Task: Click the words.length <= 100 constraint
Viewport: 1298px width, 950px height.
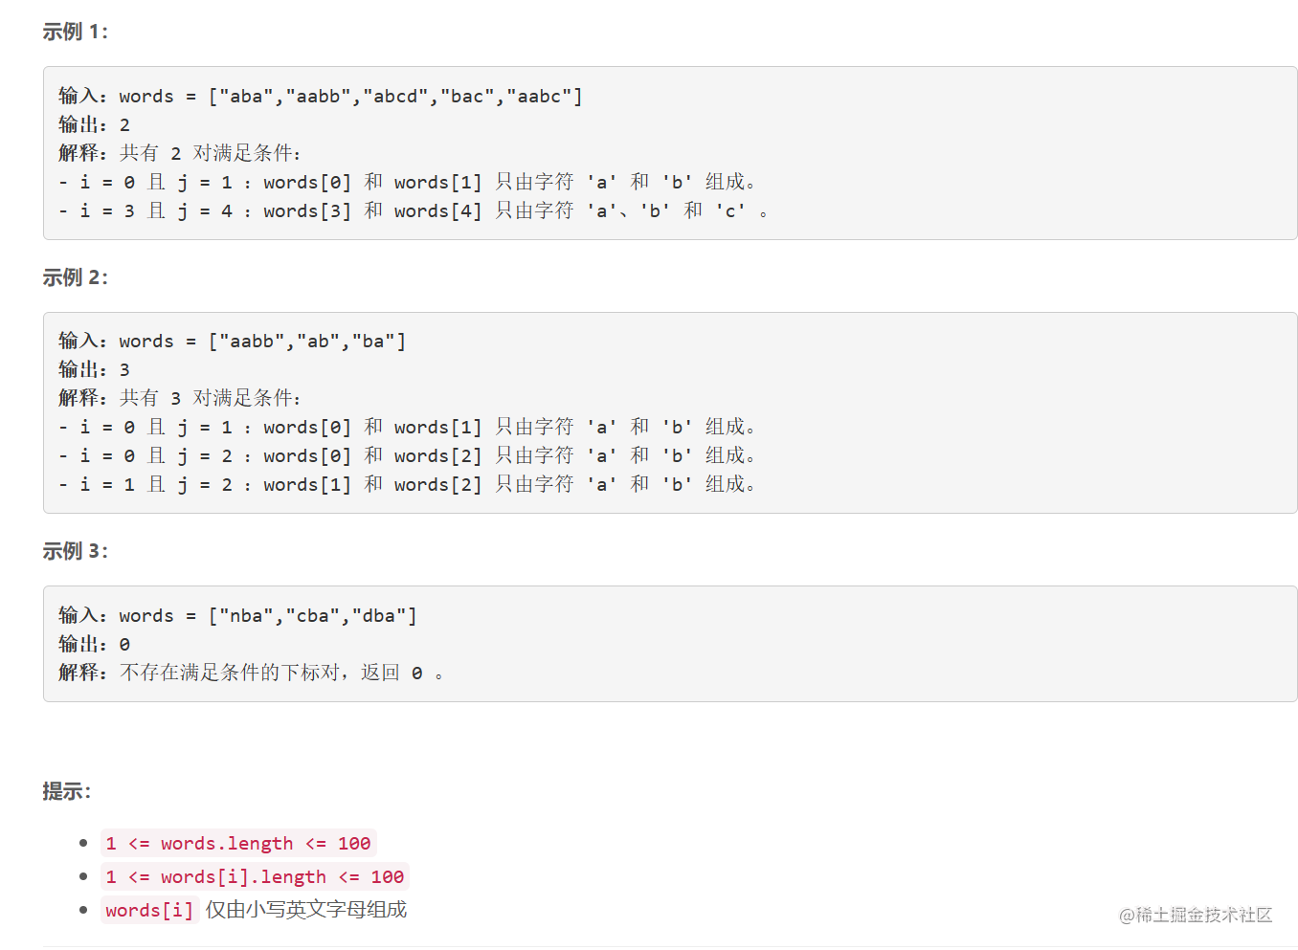Action: (238, 843)
